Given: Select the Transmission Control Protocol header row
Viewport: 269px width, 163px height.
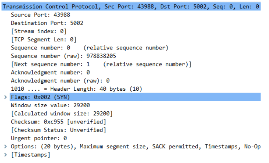Looking at the screenshot, I should click(131, 7).
